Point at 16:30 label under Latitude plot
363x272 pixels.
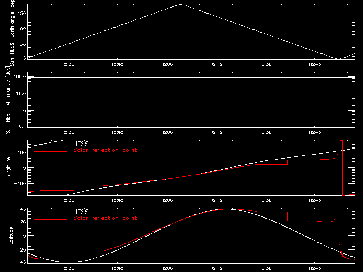click(265, 268)
